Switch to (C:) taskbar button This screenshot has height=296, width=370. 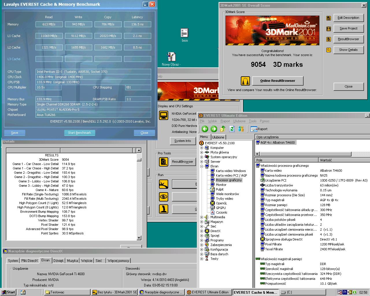pyautogui.click(x=303, y=292)
